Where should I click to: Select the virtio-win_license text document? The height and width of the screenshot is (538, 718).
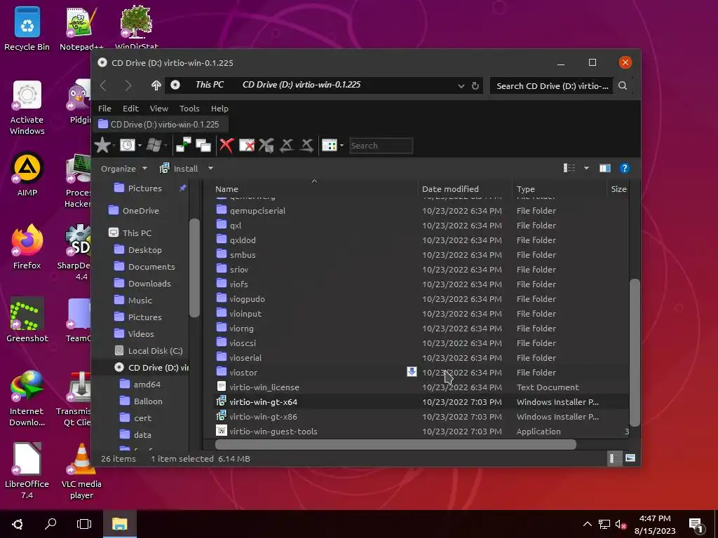click(x=421, y=387)
